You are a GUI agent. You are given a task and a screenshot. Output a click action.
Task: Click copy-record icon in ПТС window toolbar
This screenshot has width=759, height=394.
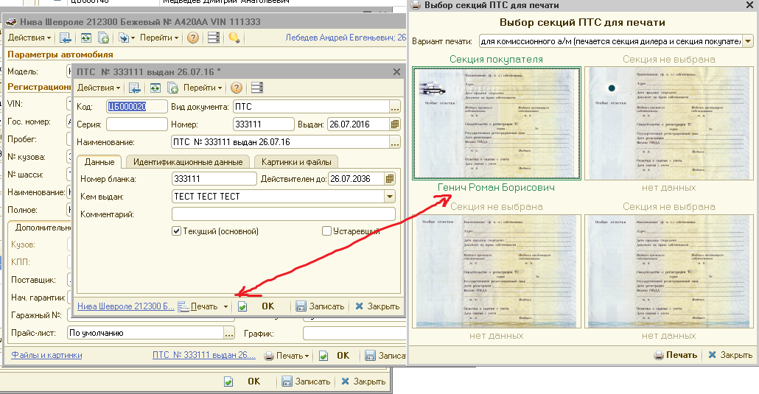[173, 88]
